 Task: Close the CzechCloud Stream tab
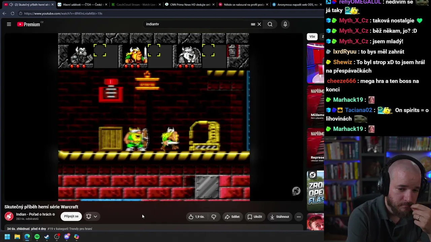point(160,5)
